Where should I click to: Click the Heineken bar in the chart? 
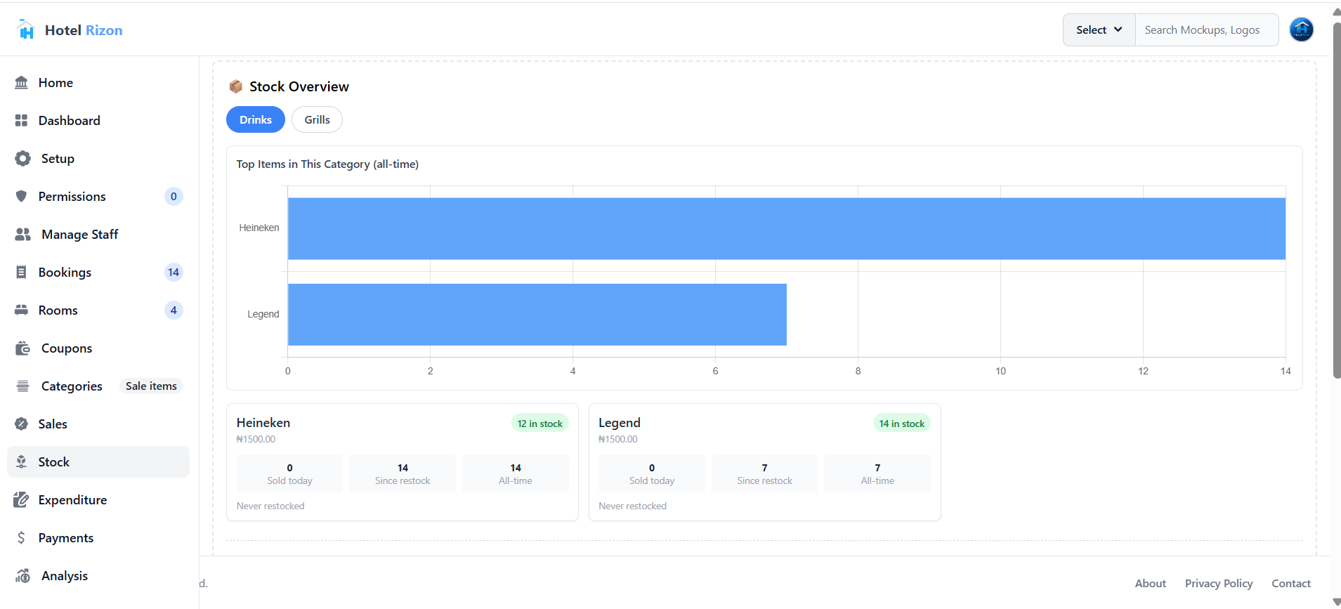[x=787, y=228]
